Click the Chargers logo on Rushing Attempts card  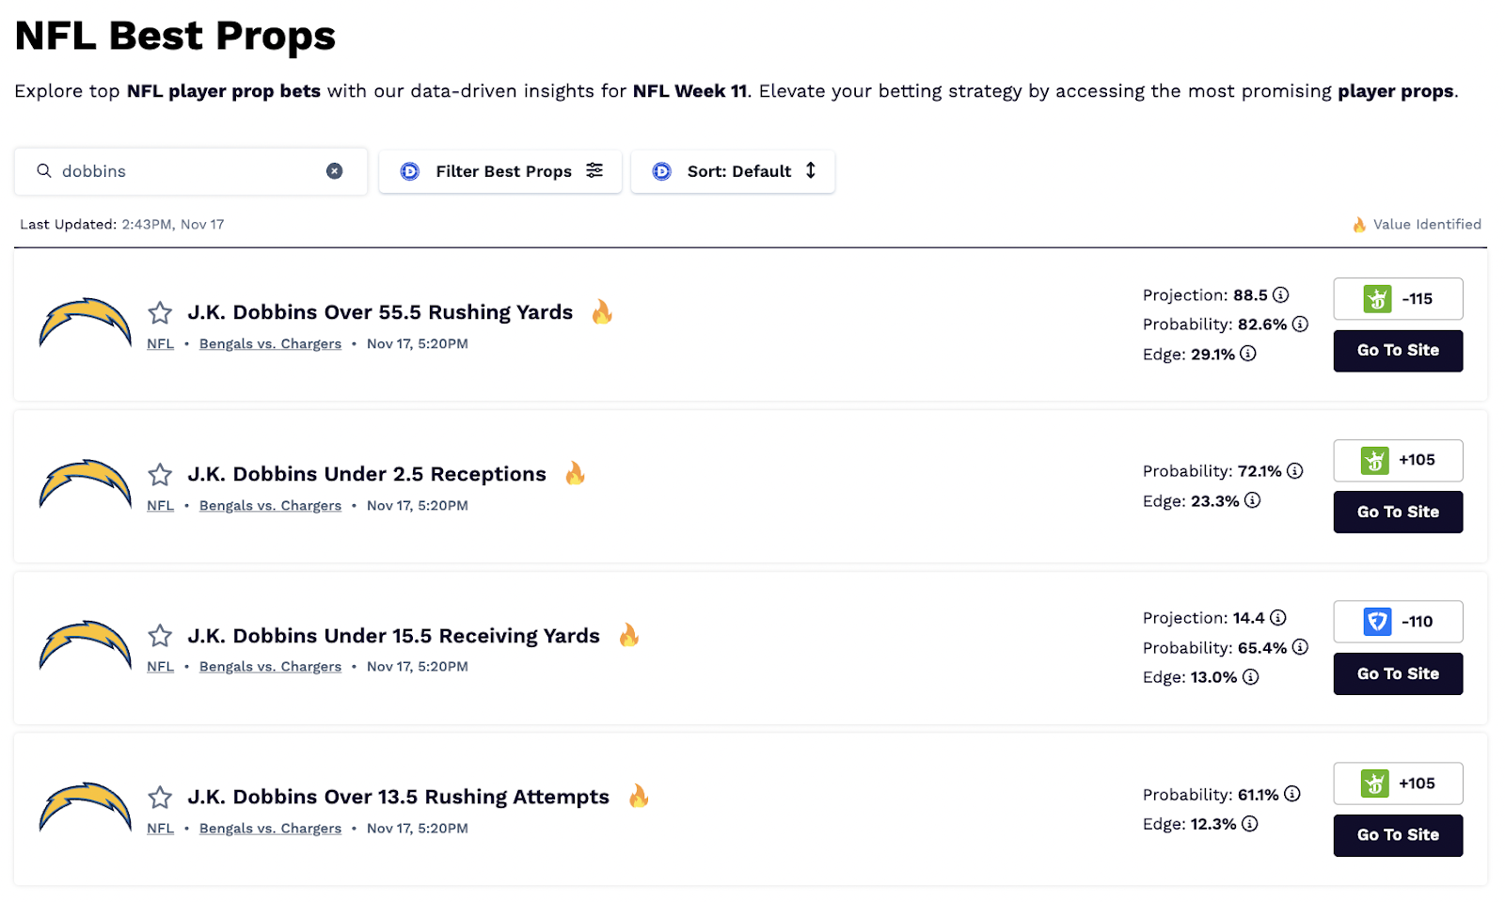tap(85, 807)
